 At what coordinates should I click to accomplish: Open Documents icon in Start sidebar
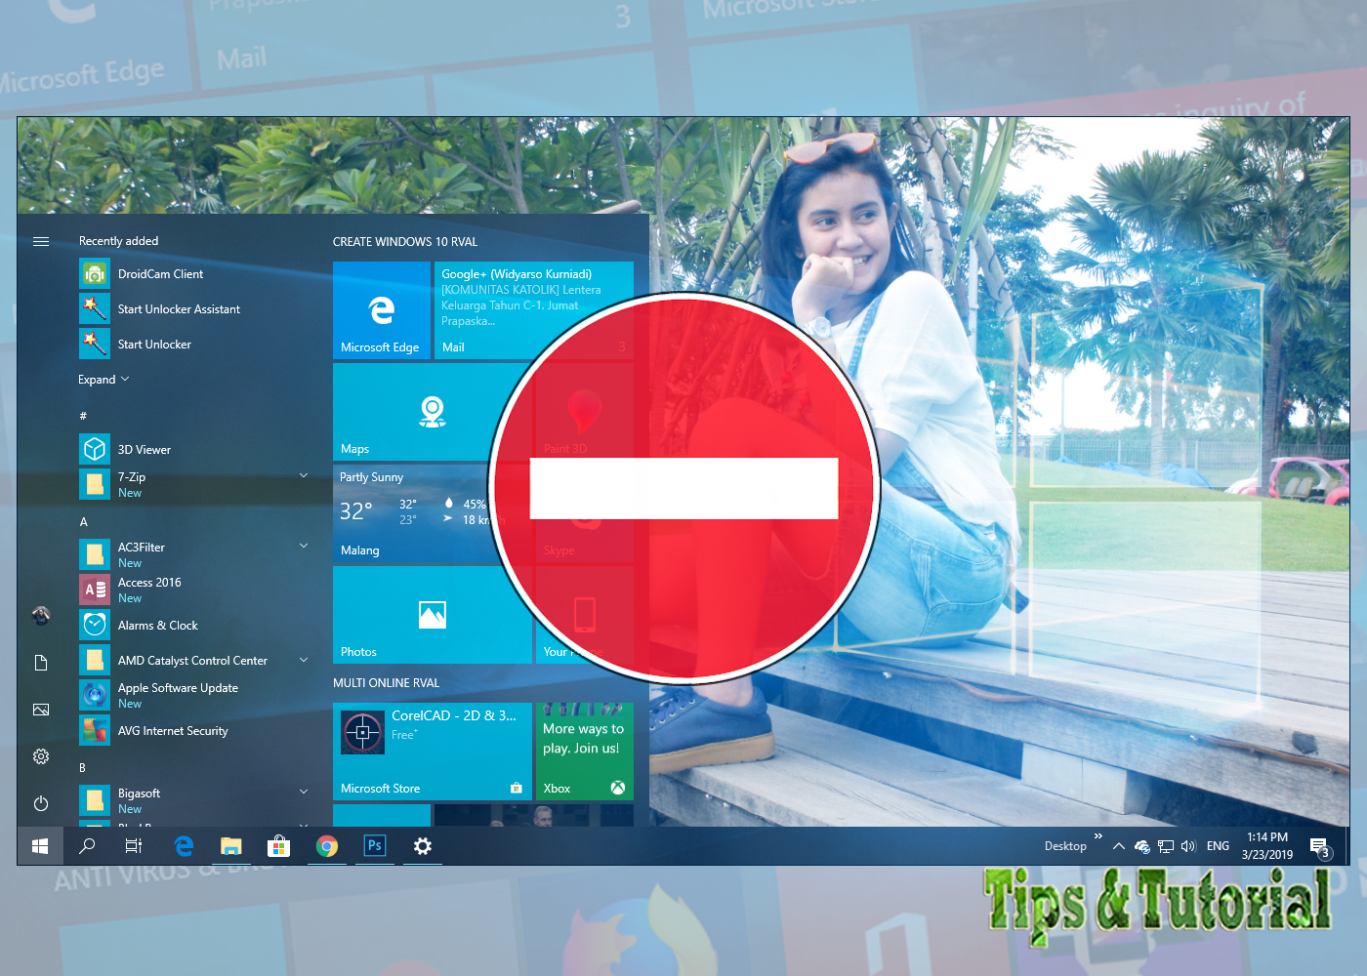pos(41,663)
